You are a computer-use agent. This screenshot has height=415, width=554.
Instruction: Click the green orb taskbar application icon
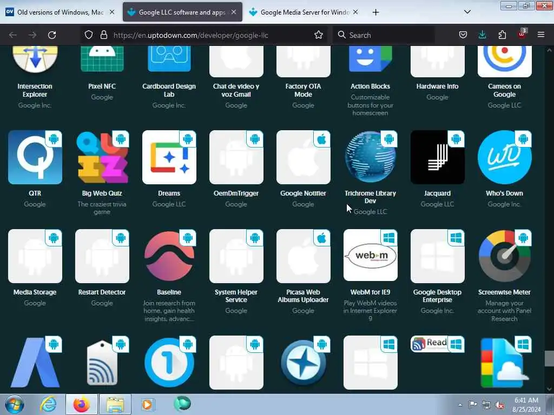(x=182, y=404)
